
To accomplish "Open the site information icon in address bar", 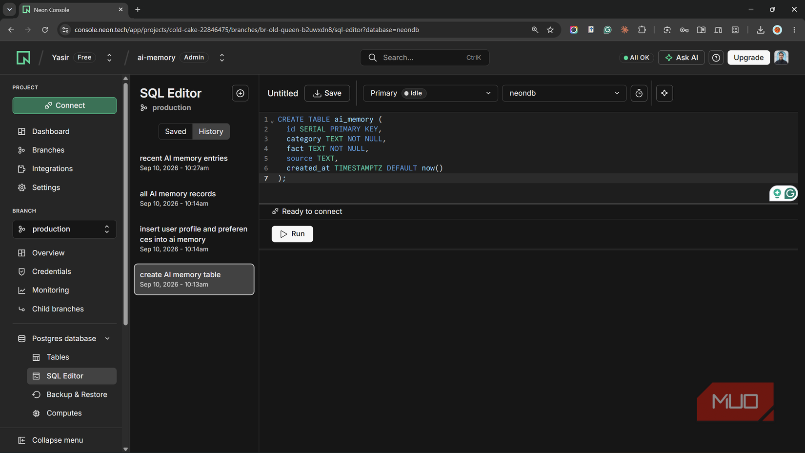I will (x=65, y=30).
